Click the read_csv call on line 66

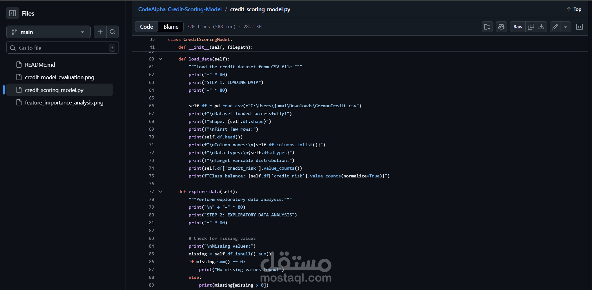pyautogui.click(x=232, y=106)
